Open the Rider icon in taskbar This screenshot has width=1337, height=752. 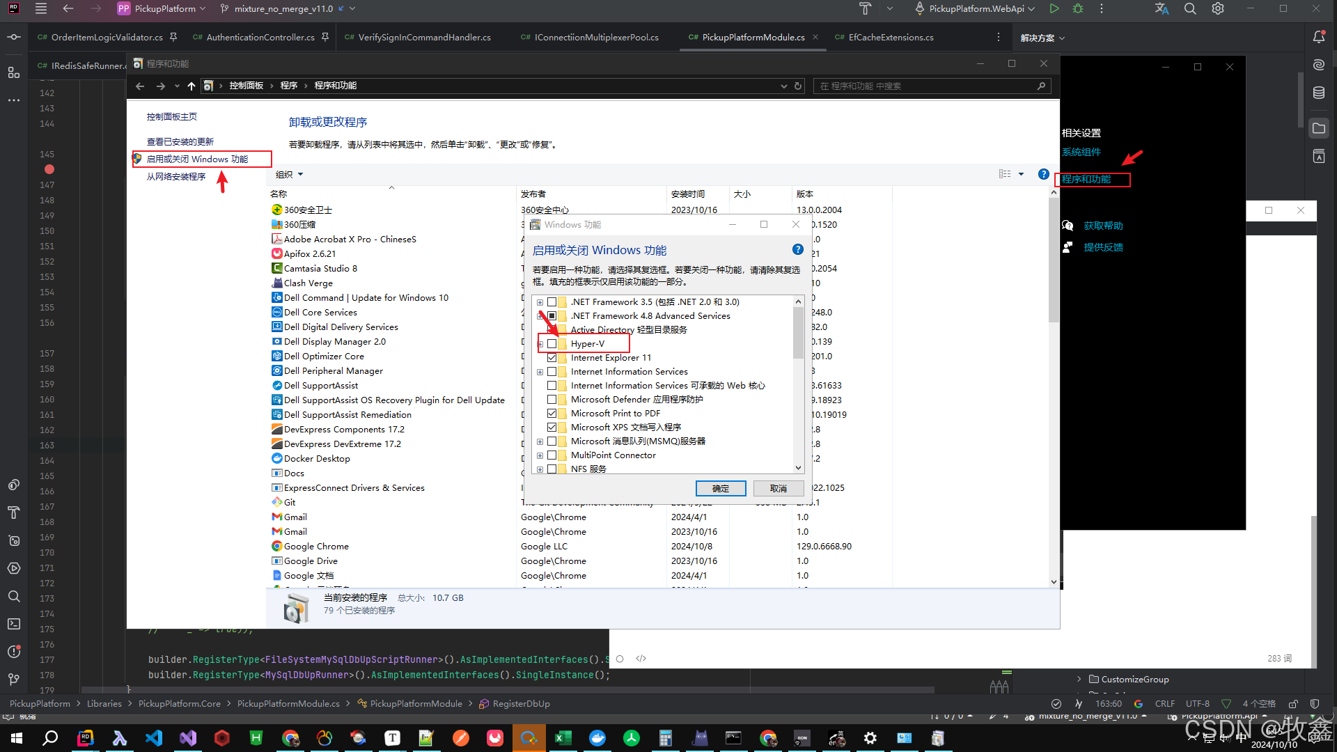point(86,738)
